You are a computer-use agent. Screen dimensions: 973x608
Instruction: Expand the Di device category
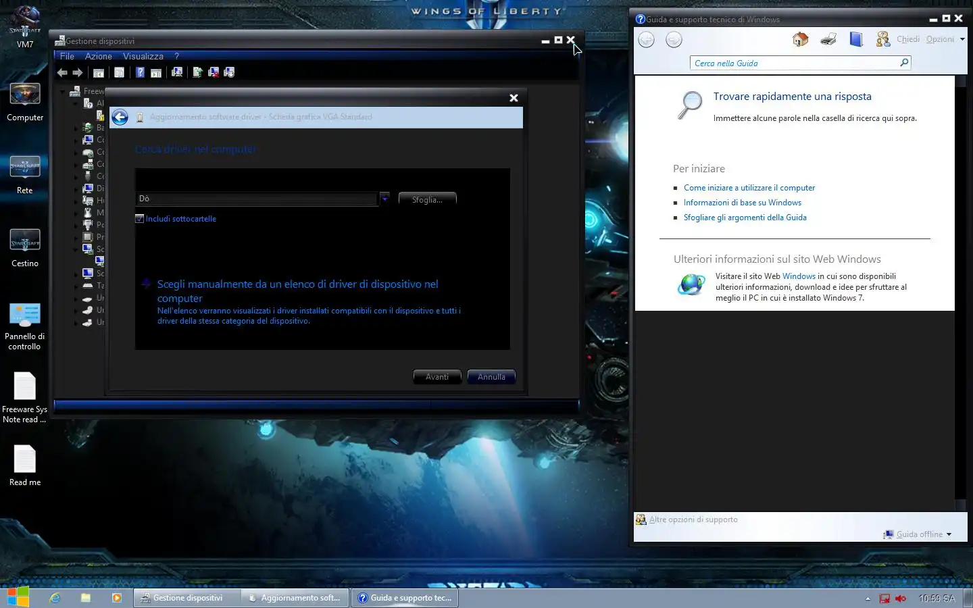point(76,188)
